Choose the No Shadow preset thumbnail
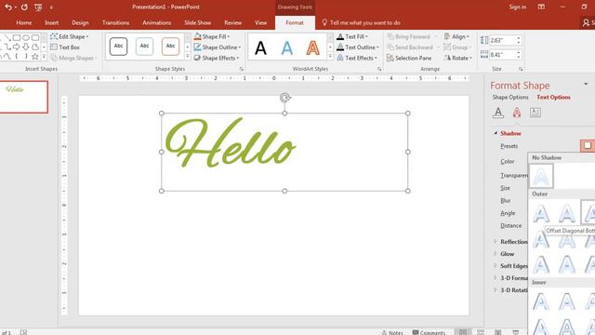 [x=541, y=176]
